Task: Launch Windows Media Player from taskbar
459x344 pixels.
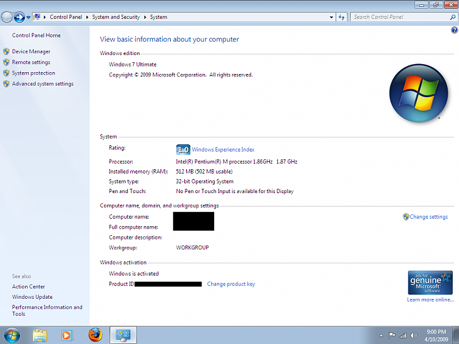Action: point(67,335)
